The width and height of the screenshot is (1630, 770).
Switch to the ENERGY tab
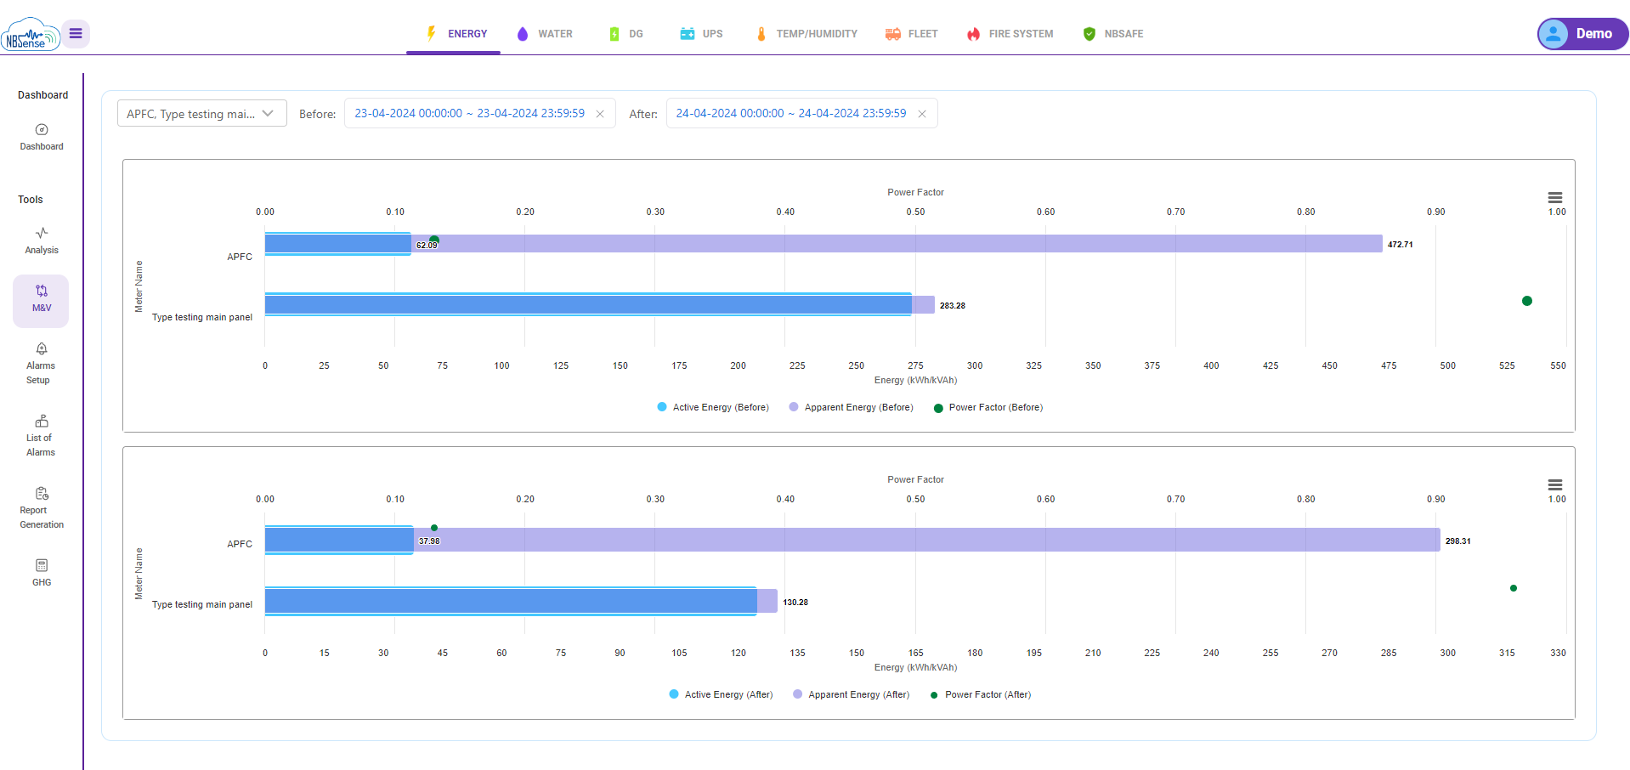(x=454, y=34)
